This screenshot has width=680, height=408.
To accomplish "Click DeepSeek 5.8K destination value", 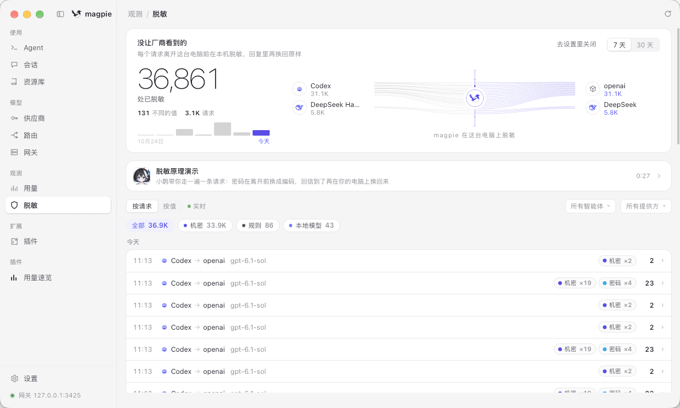I will point(611,112).
